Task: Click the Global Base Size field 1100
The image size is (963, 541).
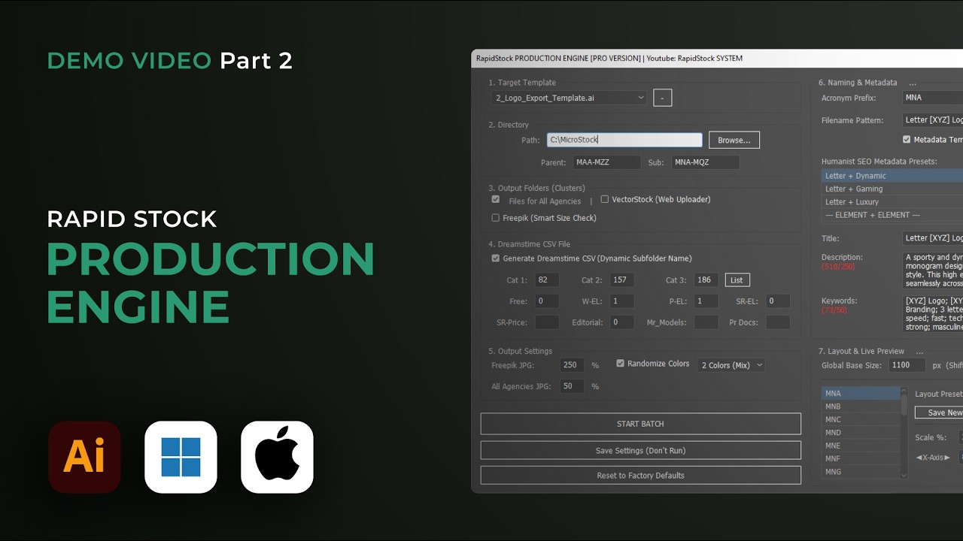Action: 907,365
